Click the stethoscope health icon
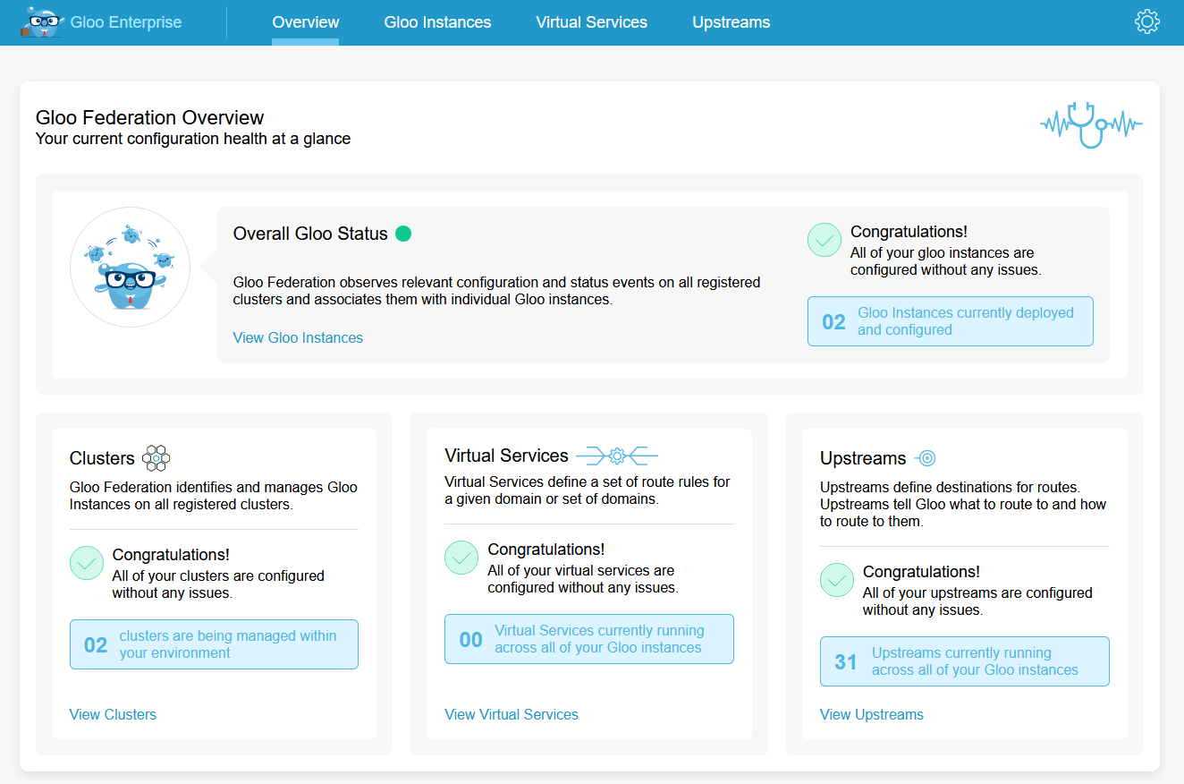The width and height of the screenshot is (1184, 784). click(x=1091, y=124)
